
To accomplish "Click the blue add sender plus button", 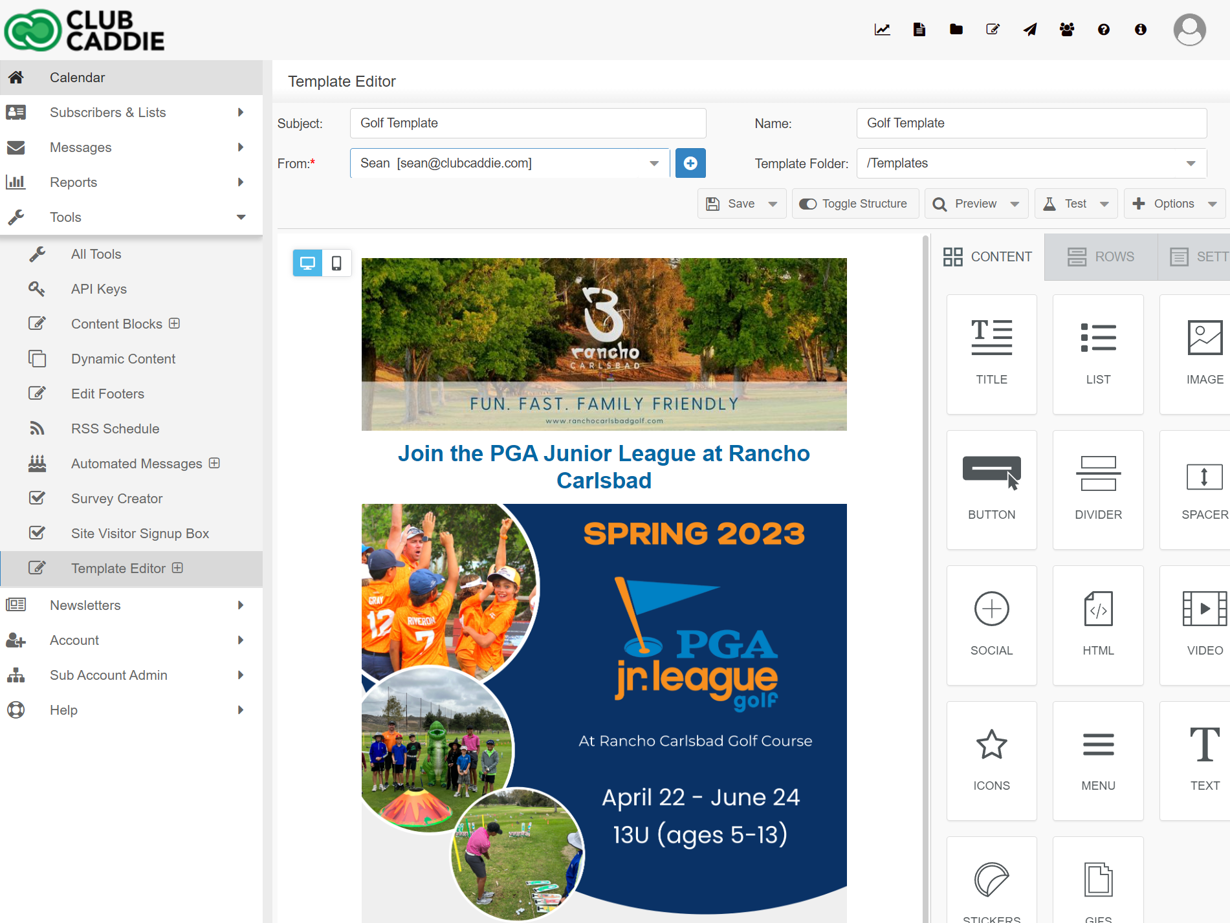I will coord(690,163).
